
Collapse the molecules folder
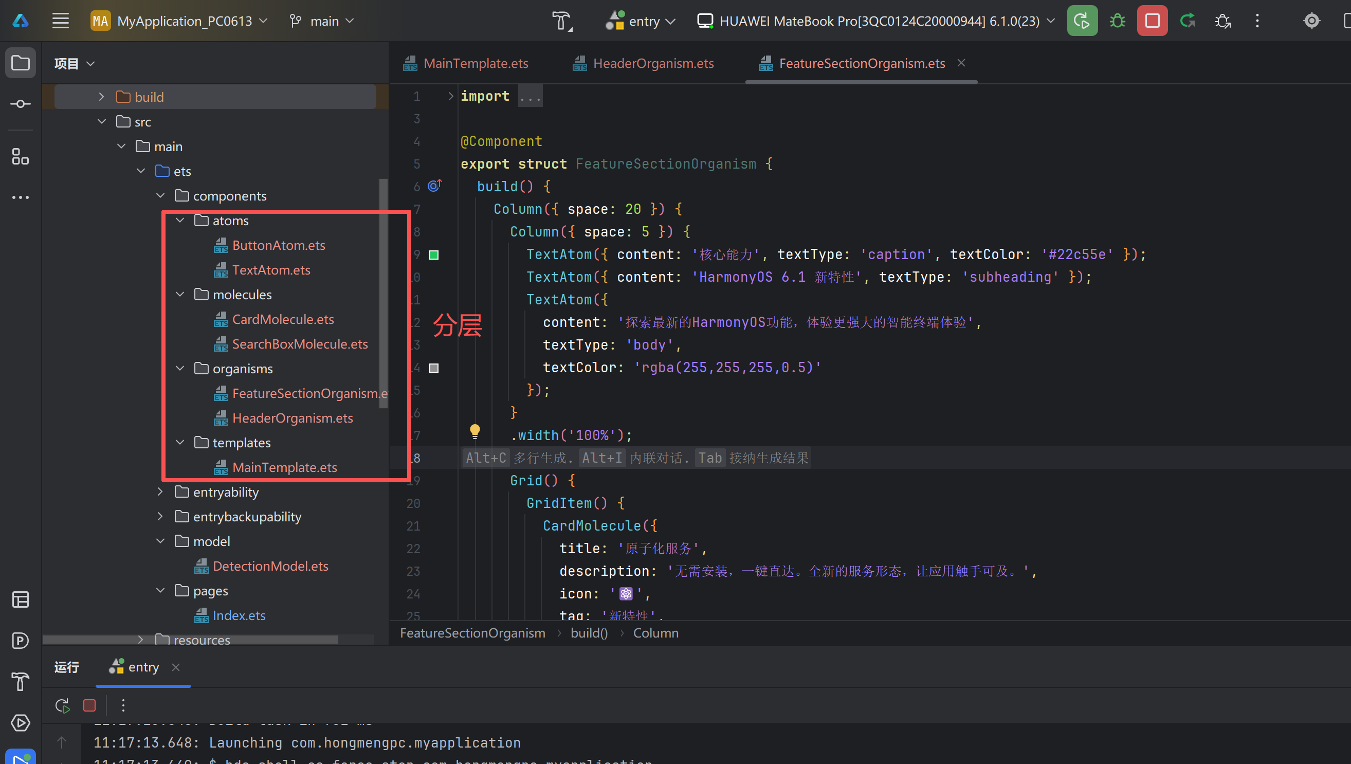click(180, 294)
